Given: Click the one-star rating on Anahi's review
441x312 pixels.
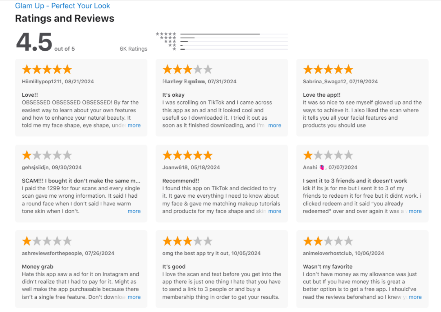Looking at the screenshot, I should [328, 155].
